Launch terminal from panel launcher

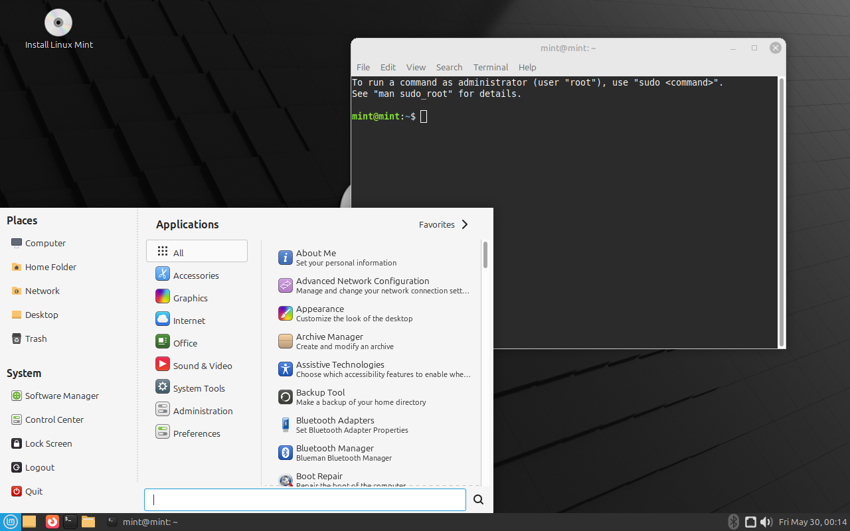pos(70,522)
